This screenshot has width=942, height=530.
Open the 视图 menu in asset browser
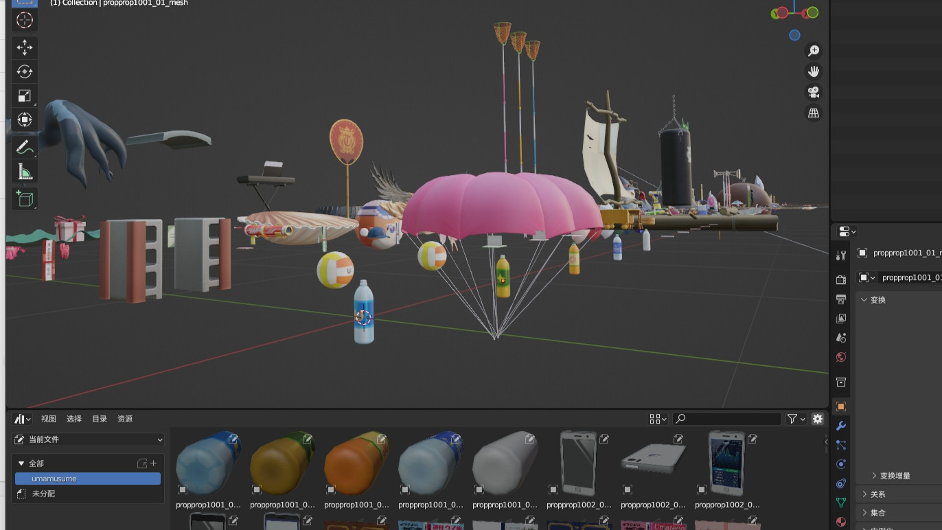click(x=48, y=419)
